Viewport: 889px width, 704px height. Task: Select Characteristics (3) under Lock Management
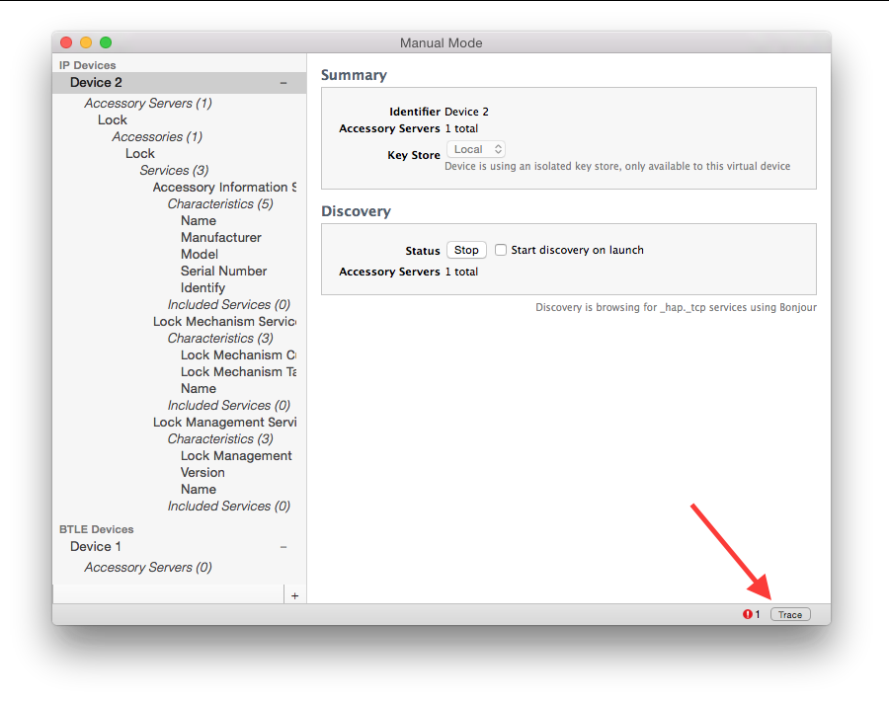coord(220,439)
